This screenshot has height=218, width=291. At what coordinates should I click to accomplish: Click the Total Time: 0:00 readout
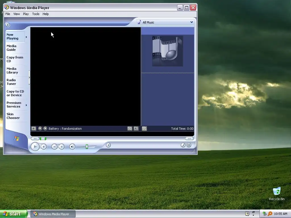click(182, 129)
